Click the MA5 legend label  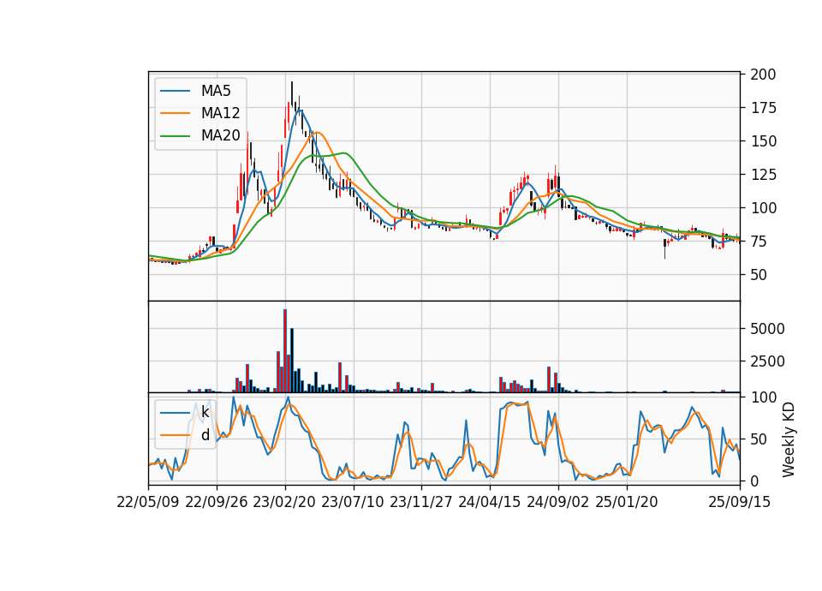tap(216, 91)
